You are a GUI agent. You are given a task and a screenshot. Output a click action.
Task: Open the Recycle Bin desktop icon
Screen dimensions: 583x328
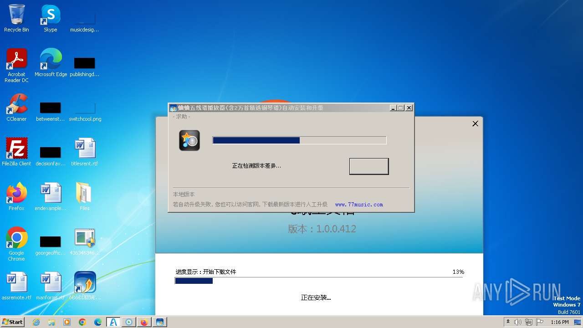point(16,19)
